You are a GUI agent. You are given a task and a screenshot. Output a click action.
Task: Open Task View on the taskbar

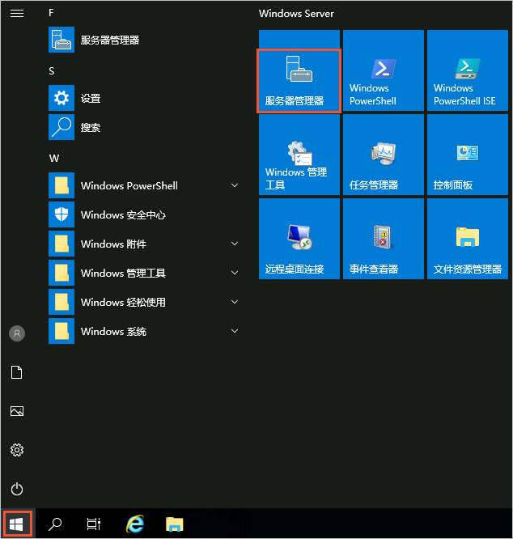(x=94, y=524)
